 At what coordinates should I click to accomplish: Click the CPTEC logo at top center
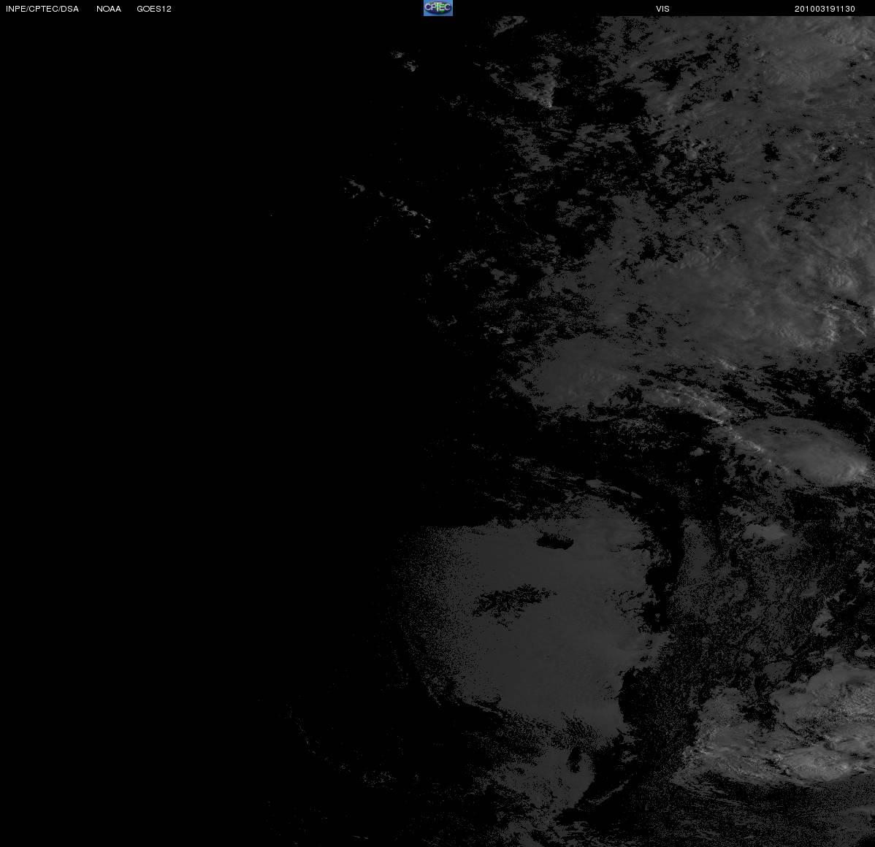pyautogui.click(x=438, y=8)
